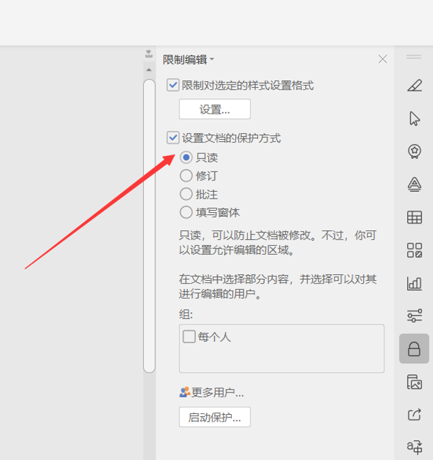Select the cursor selection pane icon

click(x=415, y=118)
